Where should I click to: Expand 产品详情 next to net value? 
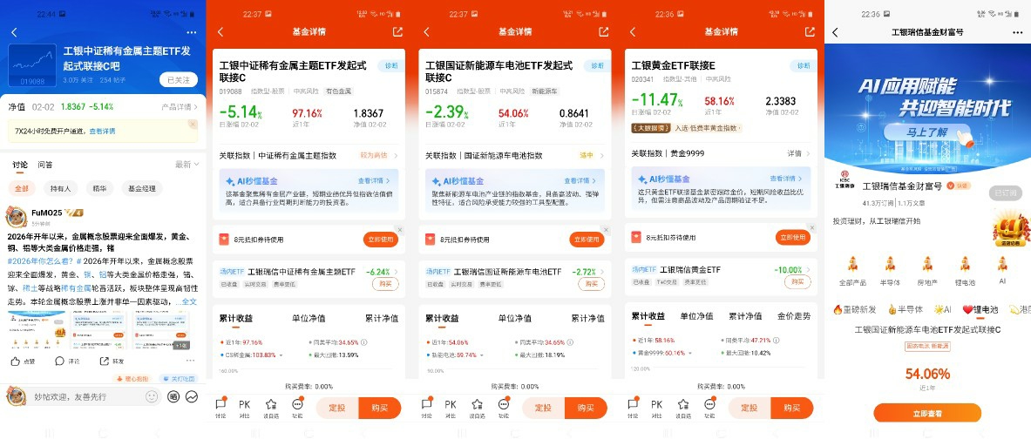click(x=180, y=106)
